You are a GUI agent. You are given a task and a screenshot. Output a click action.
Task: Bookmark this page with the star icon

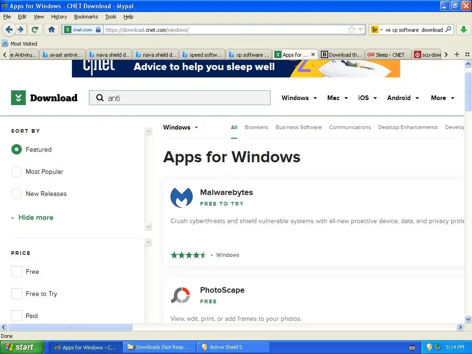351,29
